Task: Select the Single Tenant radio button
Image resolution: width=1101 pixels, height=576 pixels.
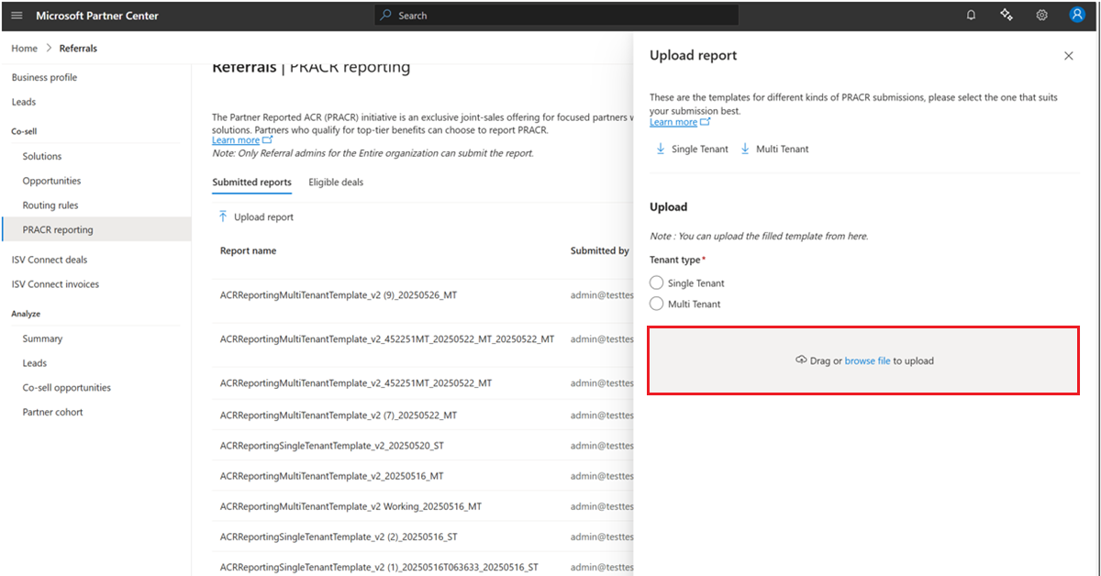Action: tap(657, 283)
